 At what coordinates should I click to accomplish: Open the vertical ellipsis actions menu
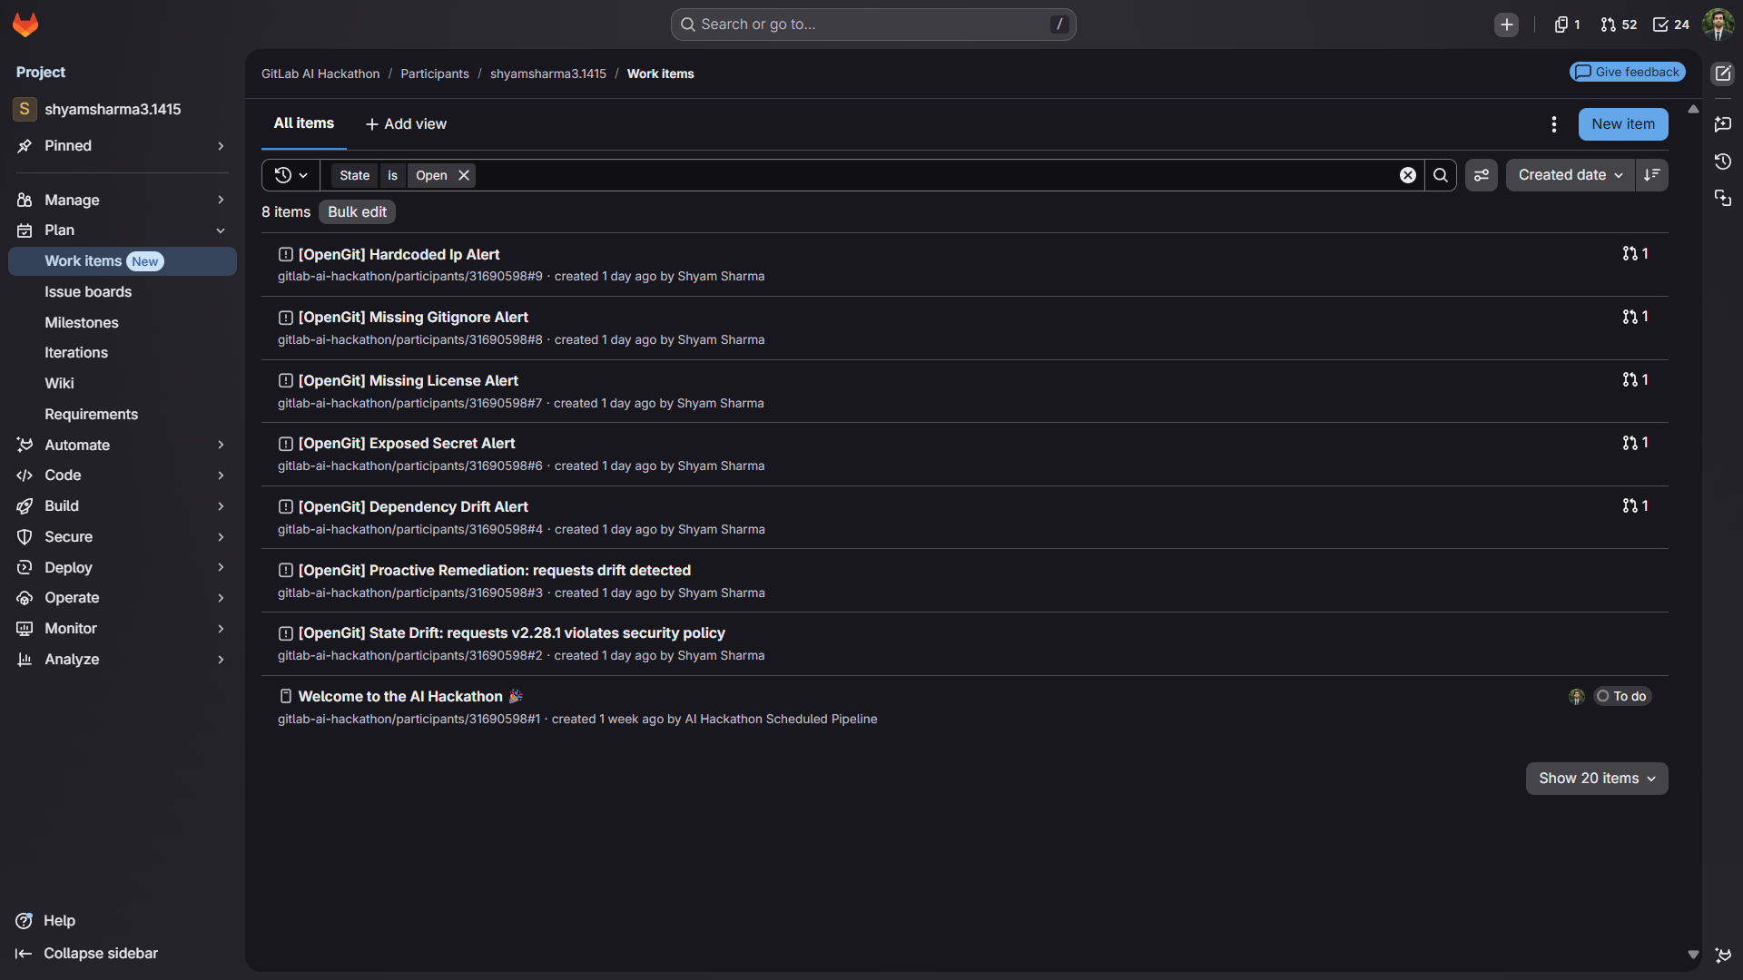point(1554,124)
